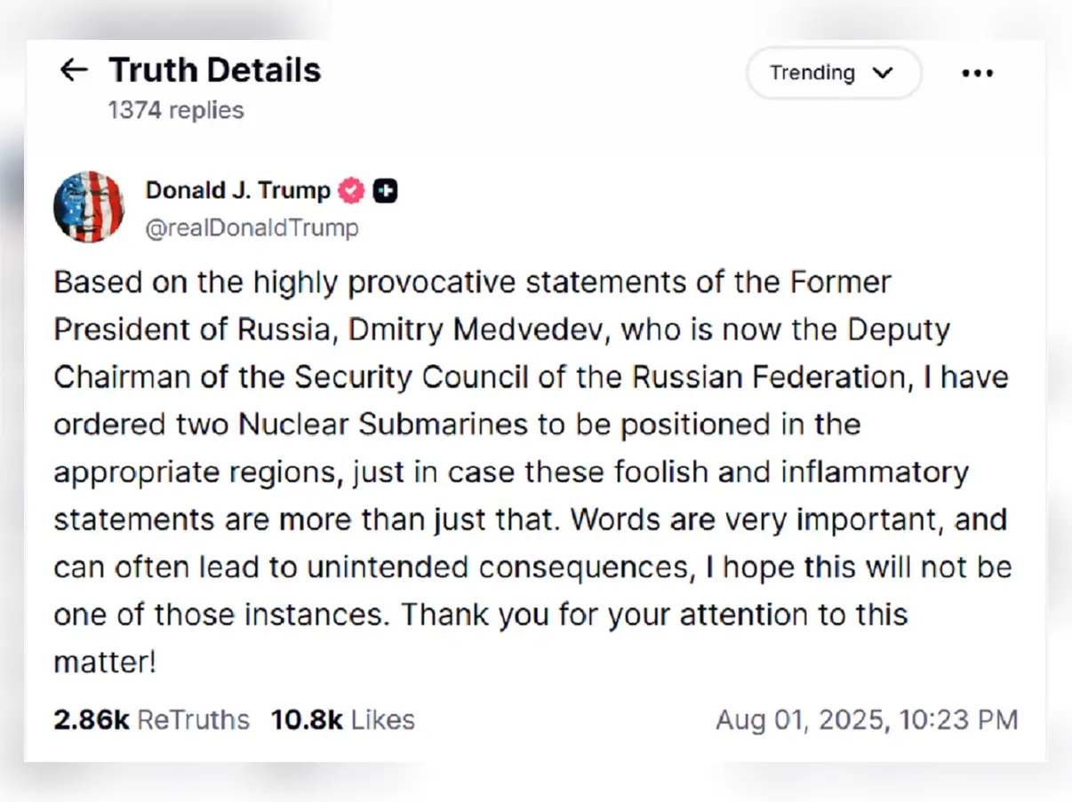Click the chevron inside Trending selector
This screenshot has width=1072, height=802.
(882, 73)
